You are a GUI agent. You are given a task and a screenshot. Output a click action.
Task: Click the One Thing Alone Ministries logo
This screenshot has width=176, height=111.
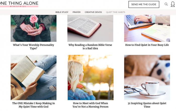click(x=19, y=4)
